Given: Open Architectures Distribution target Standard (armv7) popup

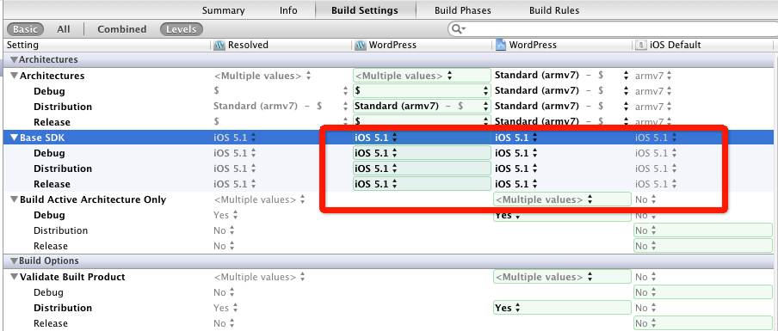Looking at the screenshot, I should click(x=421, y=106).
